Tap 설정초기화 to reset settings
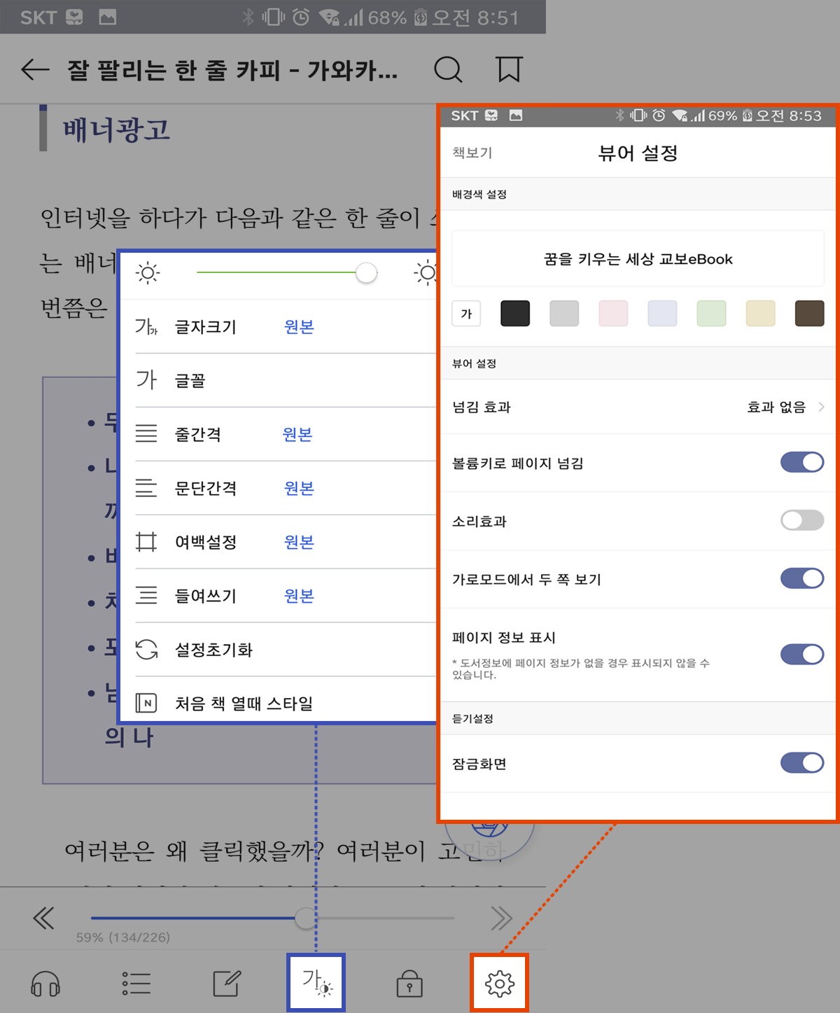 click(x=213, y=650)
